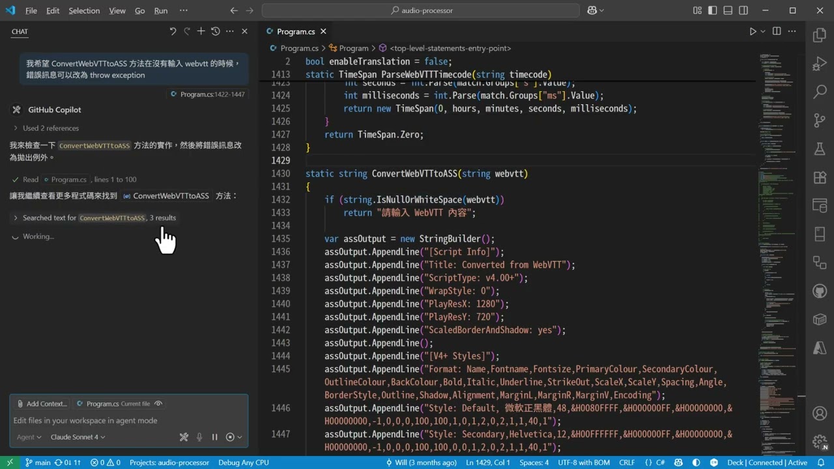This screenshot has height=469, width=834.
Task: Redo last chat request
Action: (x=187, y=31)
